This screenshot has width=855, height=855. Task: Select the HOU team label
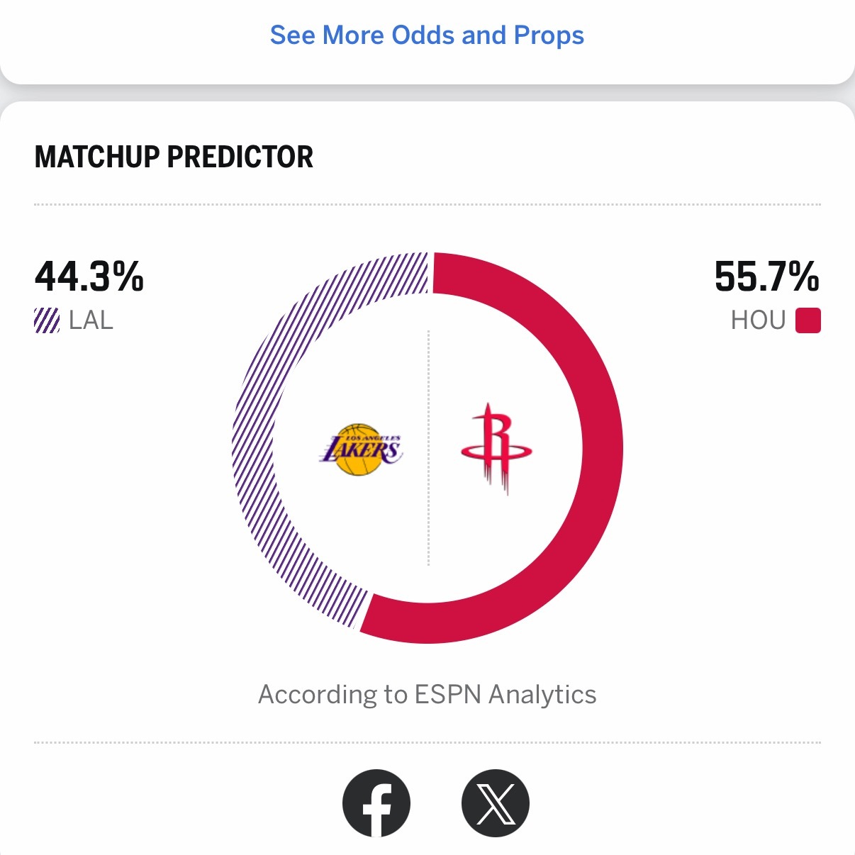coord(759,320)
